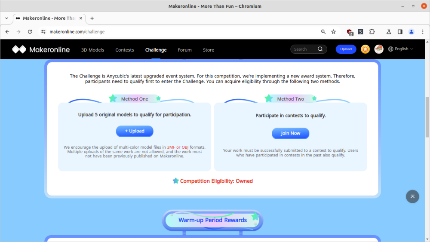Click 'Upload 5 original models' heading

point(135,115)
